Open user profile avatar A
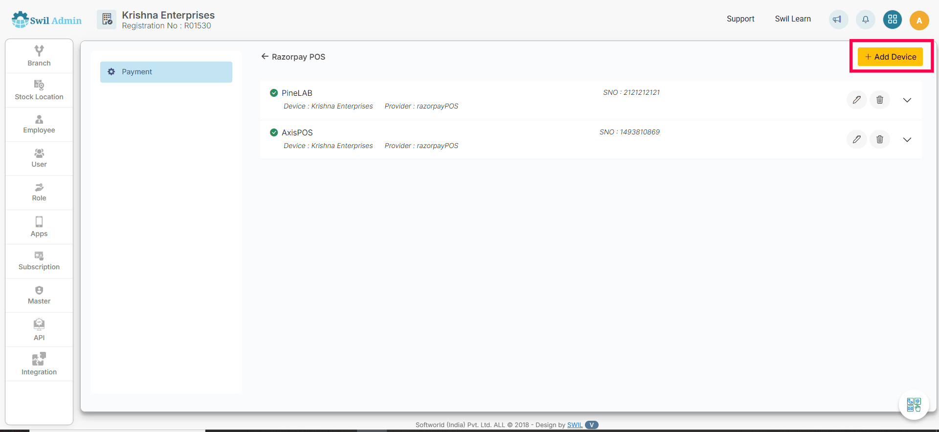The width and height of the screenshot is (939, 432). tap(919, 21)
